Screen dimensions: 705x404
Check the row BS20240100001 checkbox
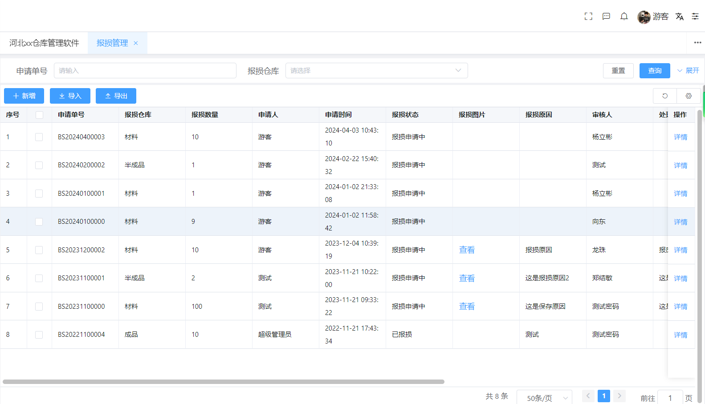(x=39, y=194)
